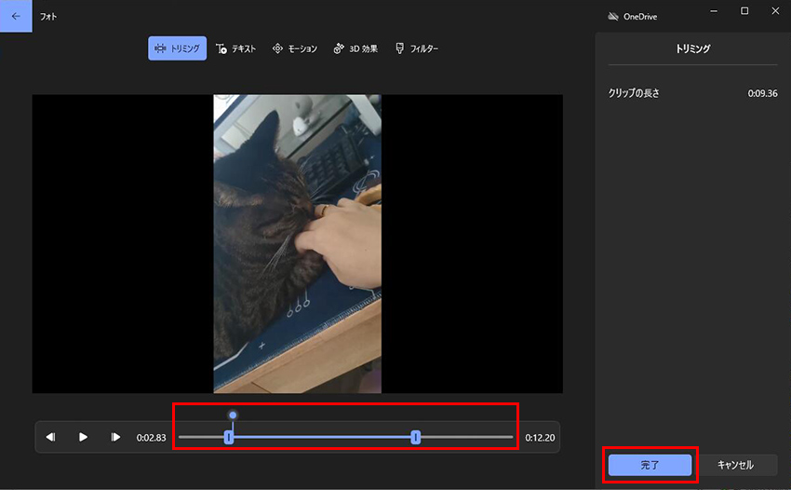
Task: Click the right trim handle
Action: pyautogui.click(x=416, y=438)
